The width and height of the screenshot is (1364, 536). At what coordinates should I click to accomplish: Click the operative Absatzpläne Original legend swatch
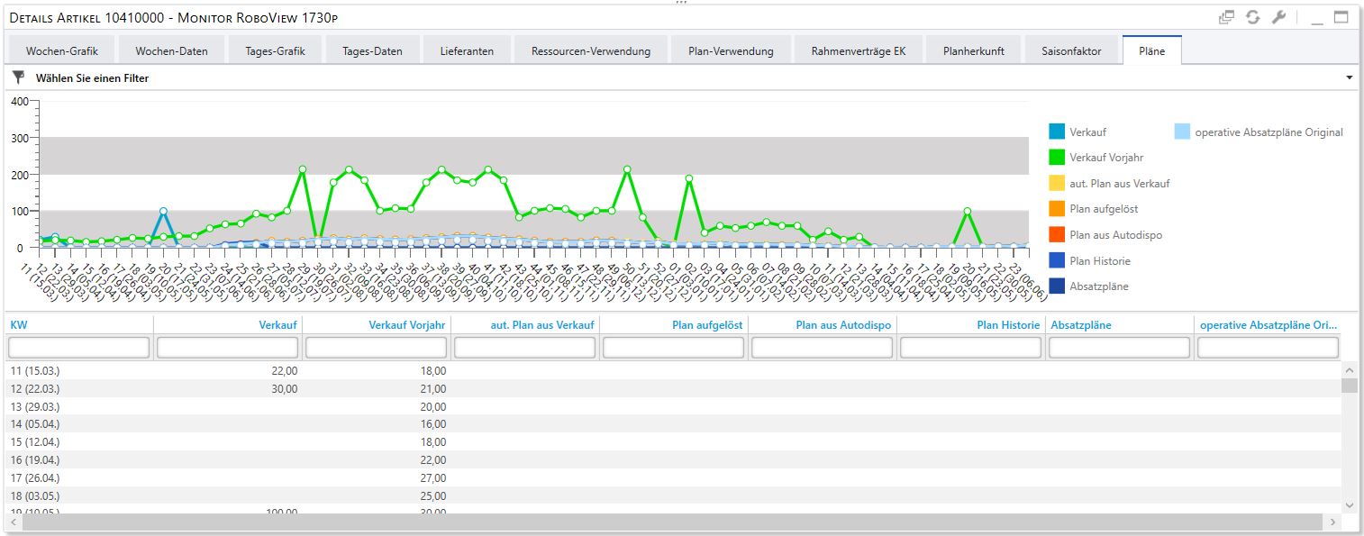[x=1182, y=132]
